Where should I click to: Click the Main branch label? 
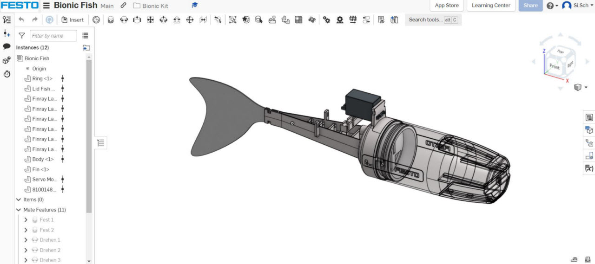coord(107,6)
